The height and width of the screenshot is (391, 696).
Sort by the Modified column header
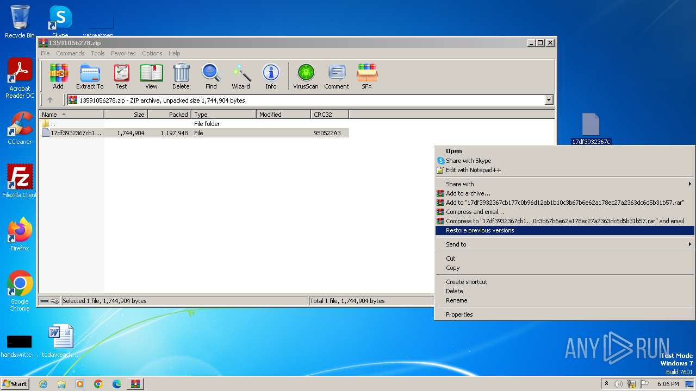(x=284, y=114)
